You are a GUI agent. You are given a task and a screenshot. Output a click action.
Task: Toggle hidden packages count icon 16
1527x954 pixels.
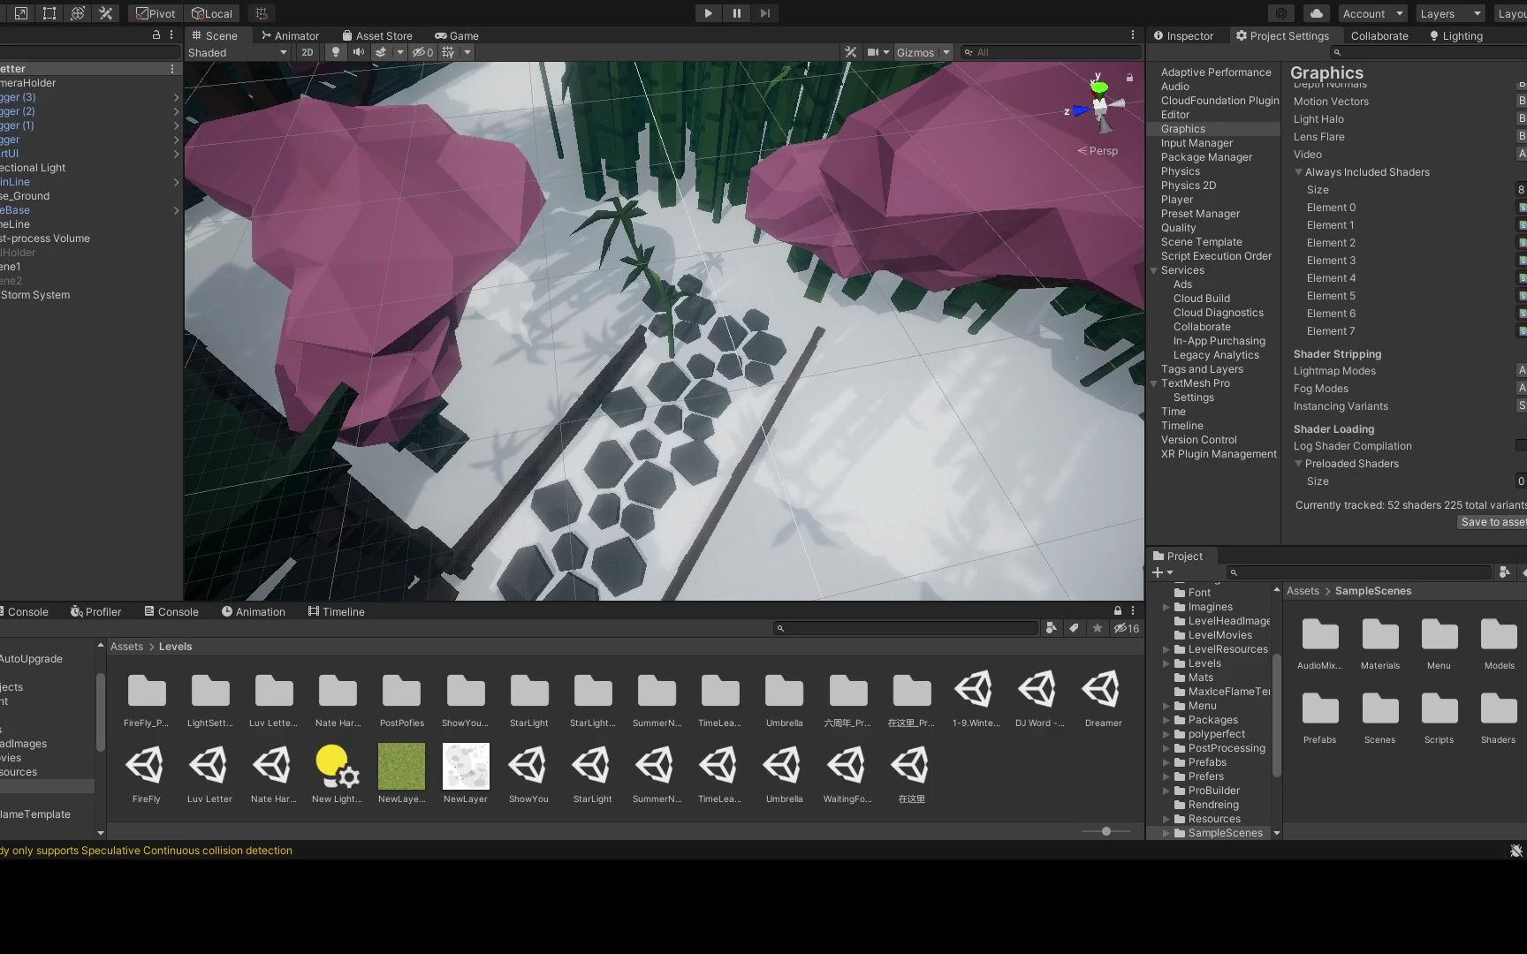1126,628
